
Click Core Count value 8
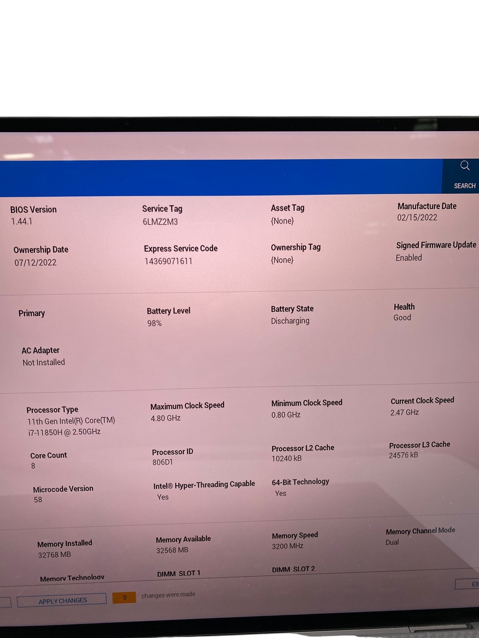(x=33, y=466)
